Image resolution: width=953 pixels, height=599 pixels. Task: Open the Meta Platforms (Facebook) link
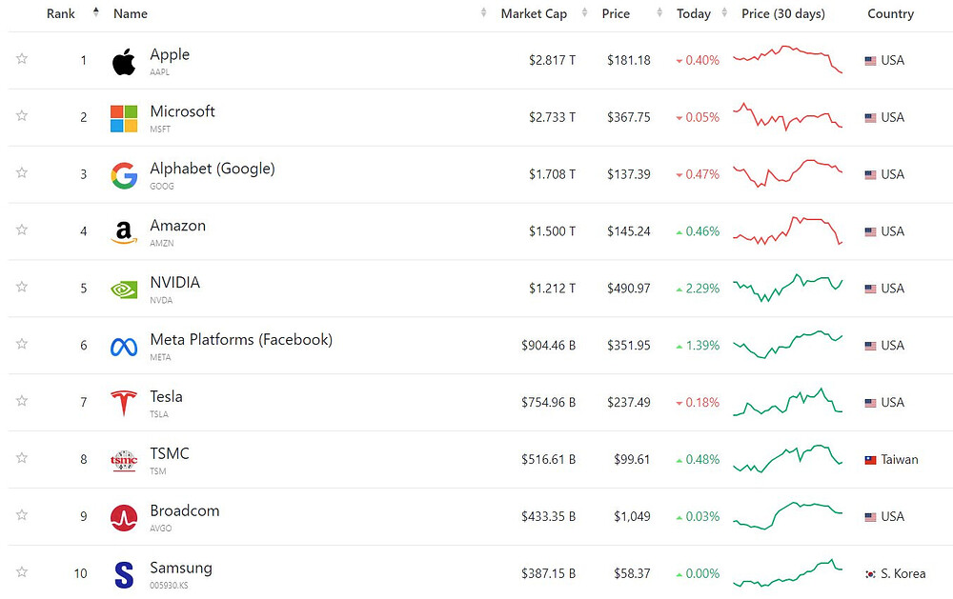[241, 339]
